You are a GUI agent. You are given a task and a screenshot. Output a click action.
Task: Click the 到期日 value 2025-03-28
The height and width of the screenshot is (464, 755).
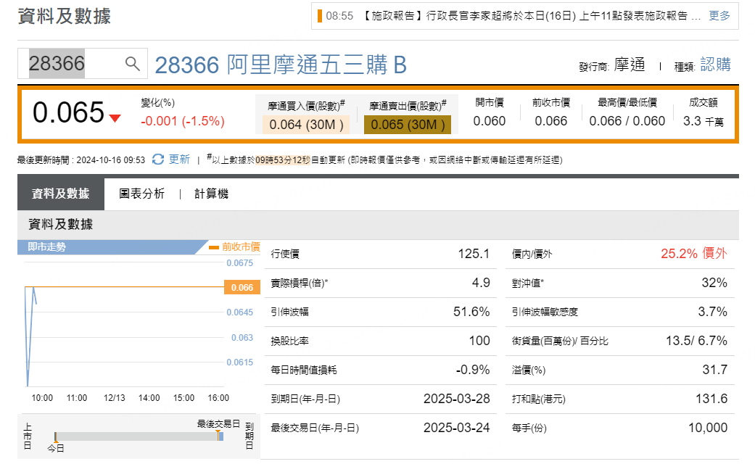tap(456, 399)
